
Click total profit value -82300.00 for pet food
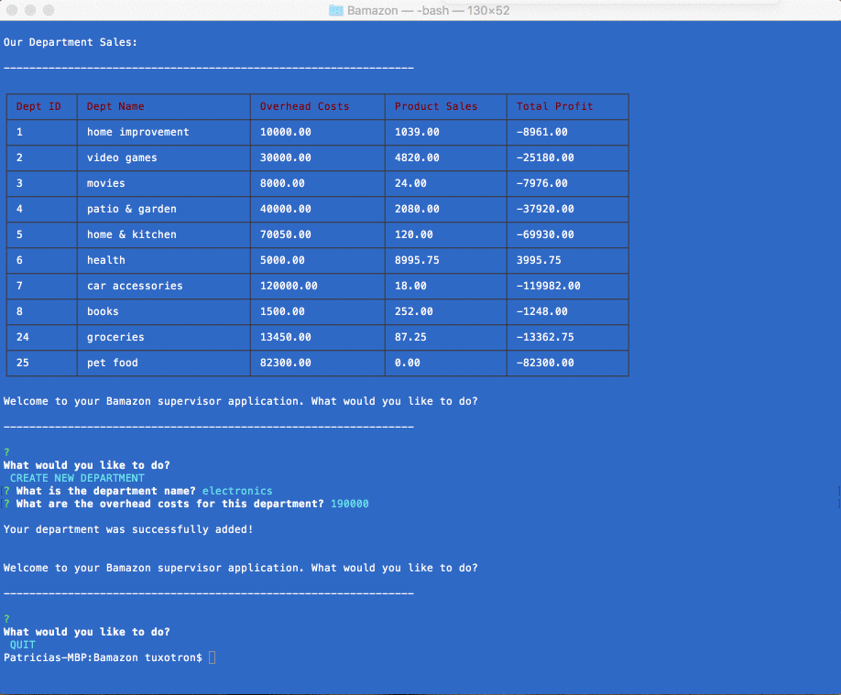pyautogui.click(x=545, y=363)
